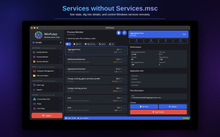Toggle the System filter chip
The height and width of the screenshot is (137, 220).
[102, 44]
